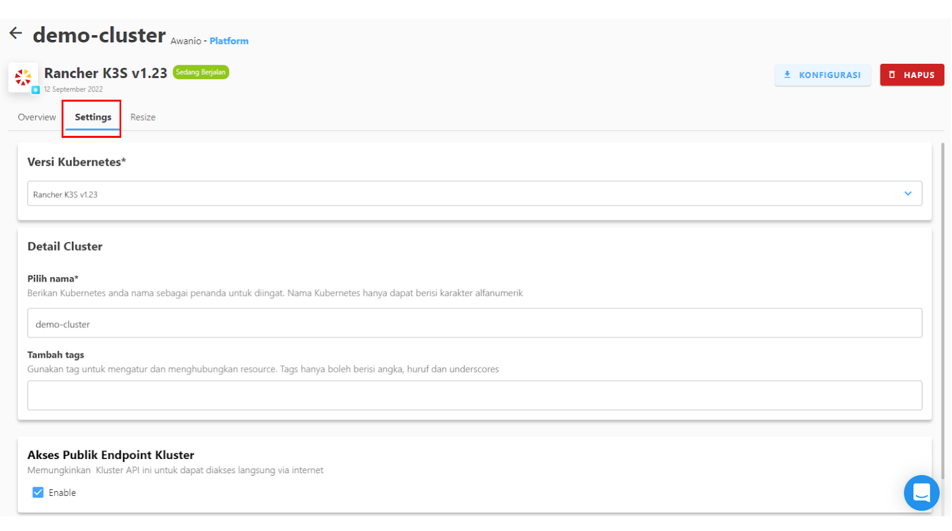The width and height of the screenshot is (952, 531).
Task: Open the Resize tab
Action: tap(143, 117)
